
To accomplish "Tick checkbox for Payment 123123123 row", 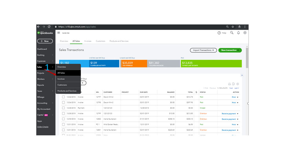I will coord(63,108).
